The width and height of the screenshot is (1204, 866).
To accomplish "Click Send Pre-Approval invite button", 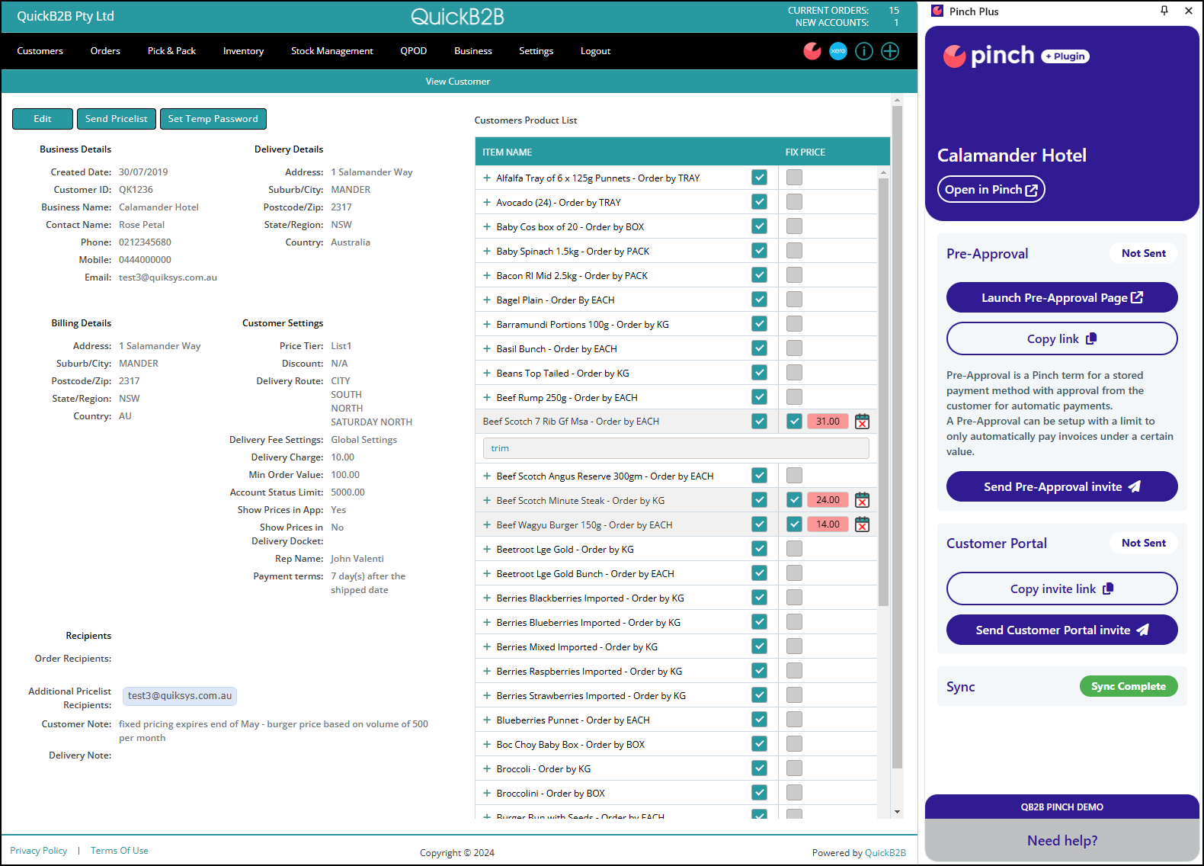I will 1062,486.
